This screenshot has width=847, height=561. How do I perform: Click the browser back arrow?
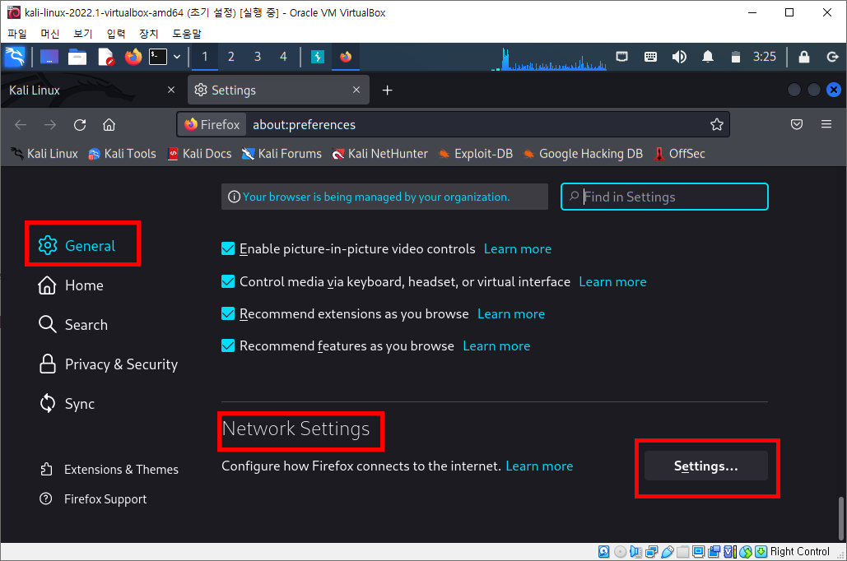point(21,125)
